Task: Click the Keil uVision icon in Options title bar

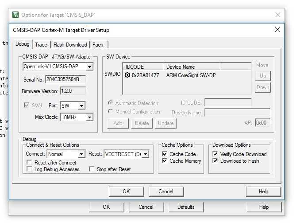Action: click(x=15, y=15)
